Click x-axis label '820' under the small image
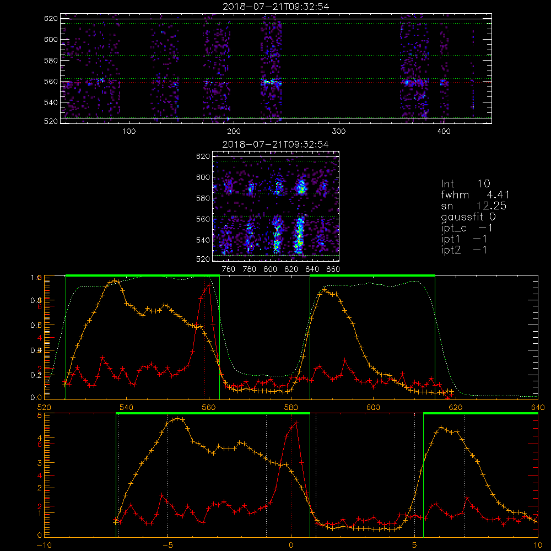Screen dimensions: 551x551 (291, 269)
